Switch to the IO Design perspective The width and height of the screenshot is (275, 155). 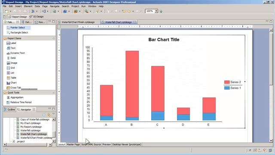pyautogui.click(x=37, y=17)
